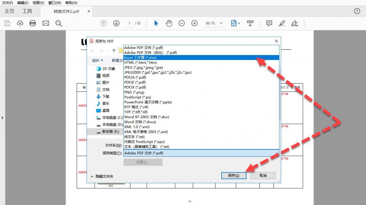Activate the hand pan tool
366x205 pixels.
pos(169,23)
